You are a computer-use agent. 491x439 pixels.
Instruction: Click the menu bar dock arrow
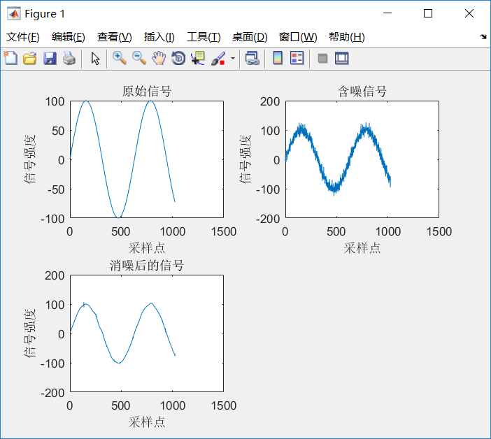[483, 37]
